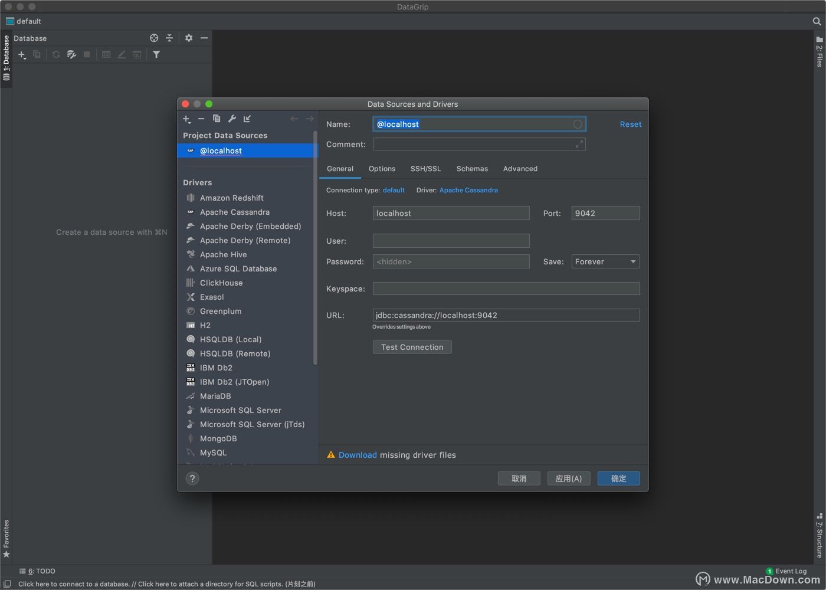Viewport: 826px width, 590px height.
Task: Click the filter funnel icon in Database toolbar
Action: click(156, 54)
